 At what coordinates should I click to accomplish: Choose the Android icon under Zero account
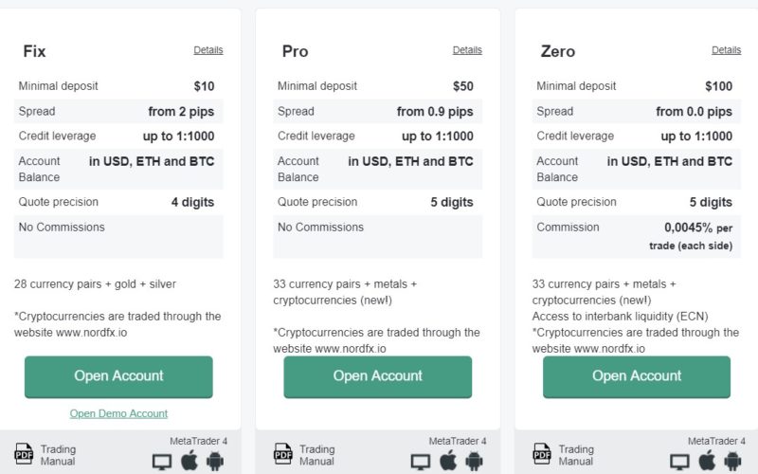tap(732, 461)
